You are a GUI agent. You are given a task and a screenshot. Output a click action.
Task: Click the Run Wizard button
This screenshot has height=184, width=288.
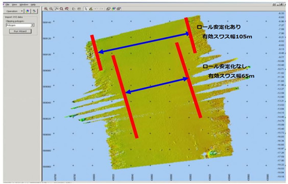click(x=20, y=31)
